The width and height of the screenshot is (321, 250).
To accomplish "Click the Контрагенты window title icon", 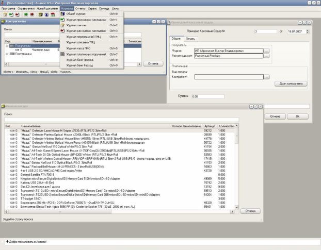I will (3, 22).
